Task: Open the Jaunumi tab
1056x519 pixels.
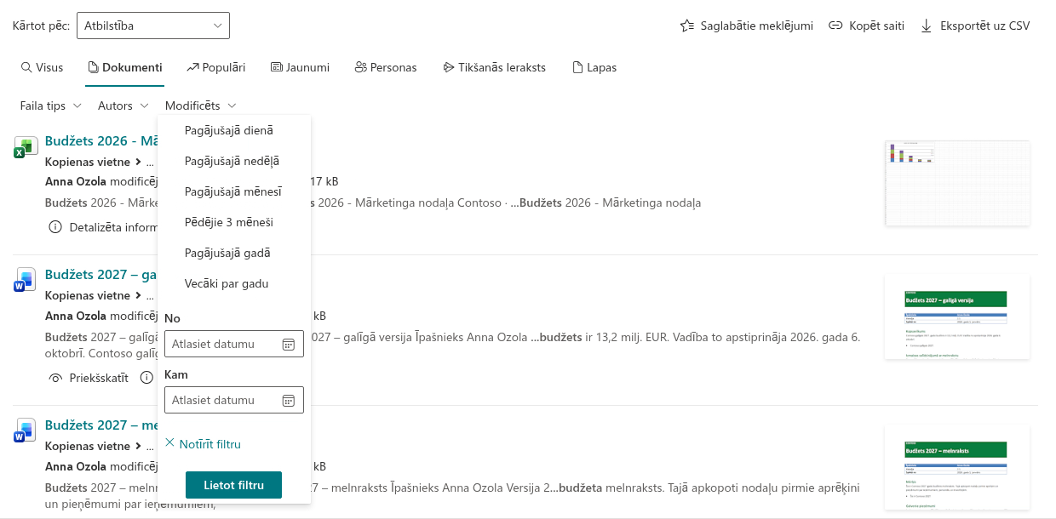Action: pos(300,67)
